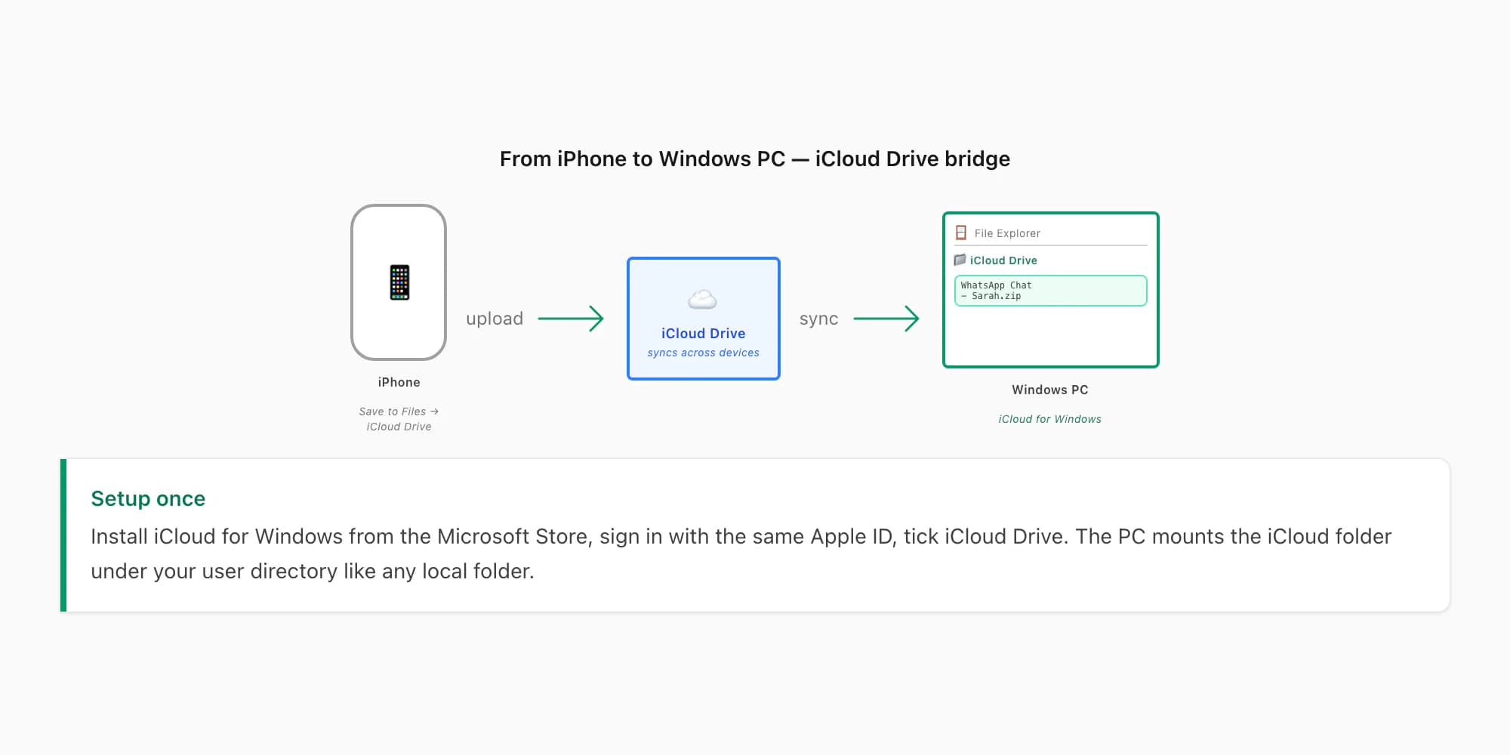Select the WhatsApp Chat – Sarah.zip file
The image size is (1510, 755).
[x=1050, y=291]
